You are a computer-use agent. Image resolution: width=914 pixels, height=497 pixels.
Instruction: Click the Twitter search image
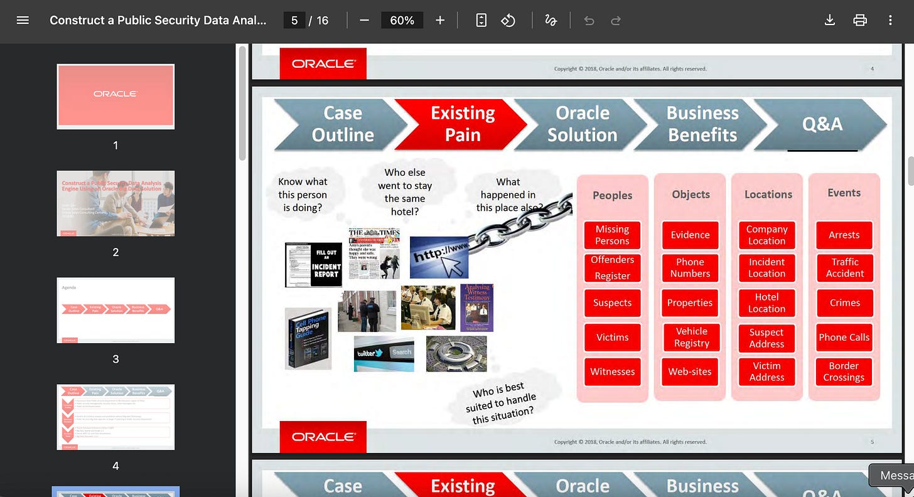coord(384,353)
